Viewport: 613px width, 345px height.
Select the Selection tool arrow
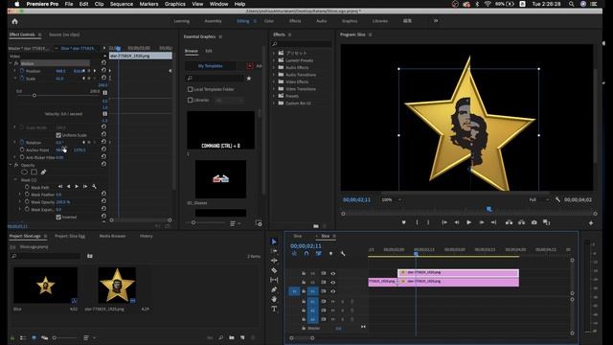click(274, 241)
